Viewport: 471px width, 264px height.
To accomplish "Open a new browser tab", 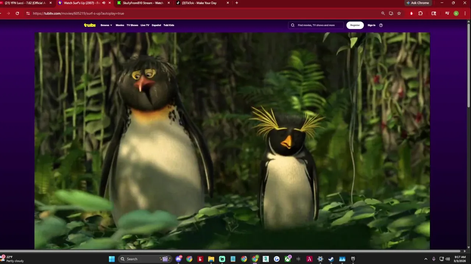I will 237,3.
